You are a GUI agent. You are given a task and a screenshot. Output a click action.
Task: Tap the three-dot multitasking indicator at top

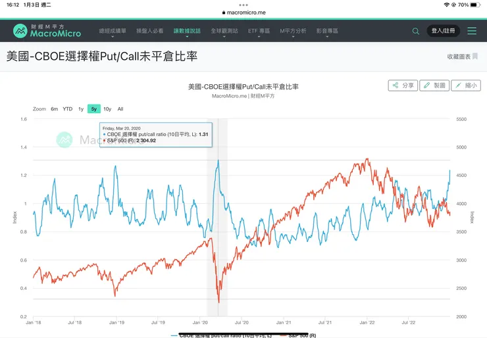coord(244,5)
